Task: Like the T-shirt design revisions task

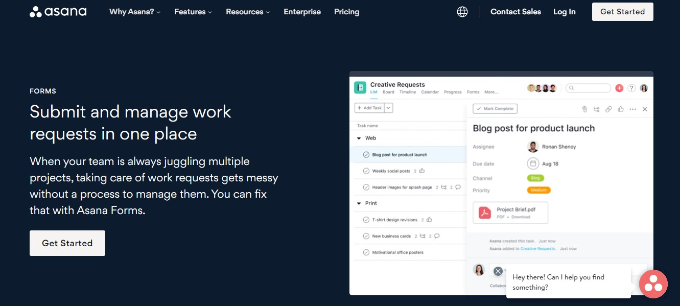Action: coord(429,220)
